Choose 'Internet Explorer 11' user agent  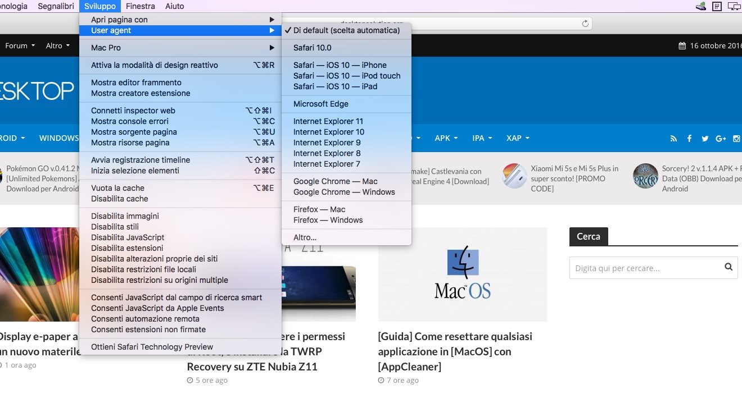point(346,121)
